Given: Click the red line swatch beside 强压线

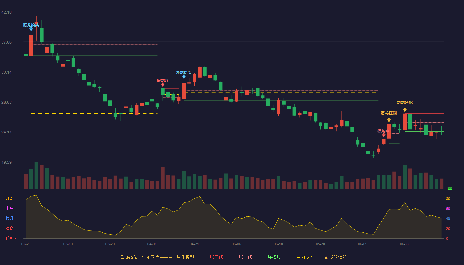Looking at the screenshot, I should (206, 257).
